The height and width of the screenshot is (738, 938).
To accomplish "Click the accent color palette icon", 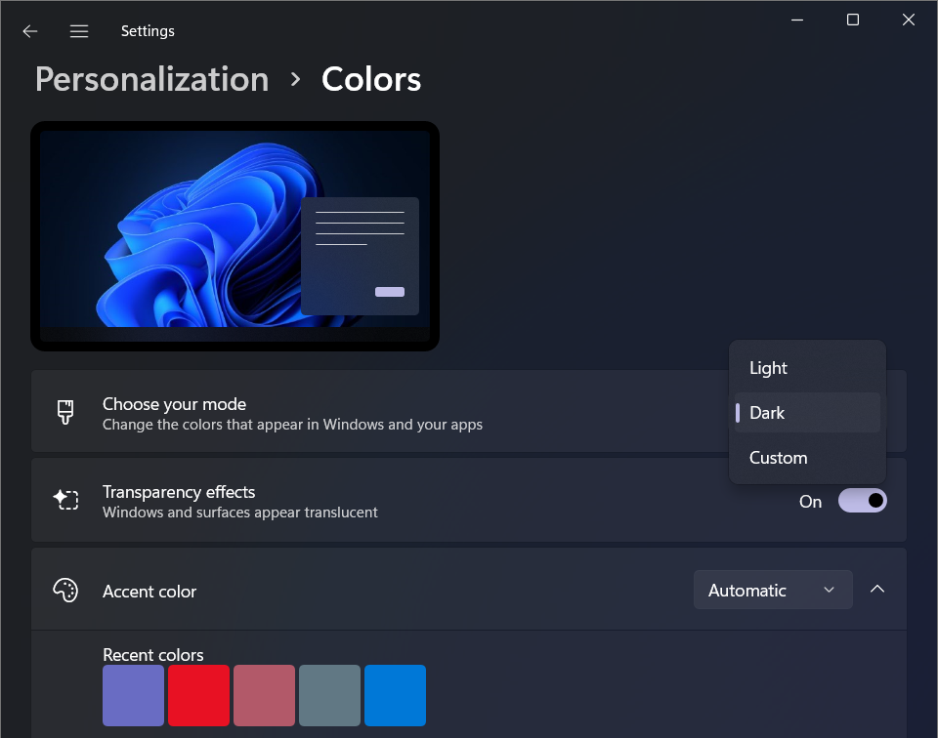I will tap(64, 590).
